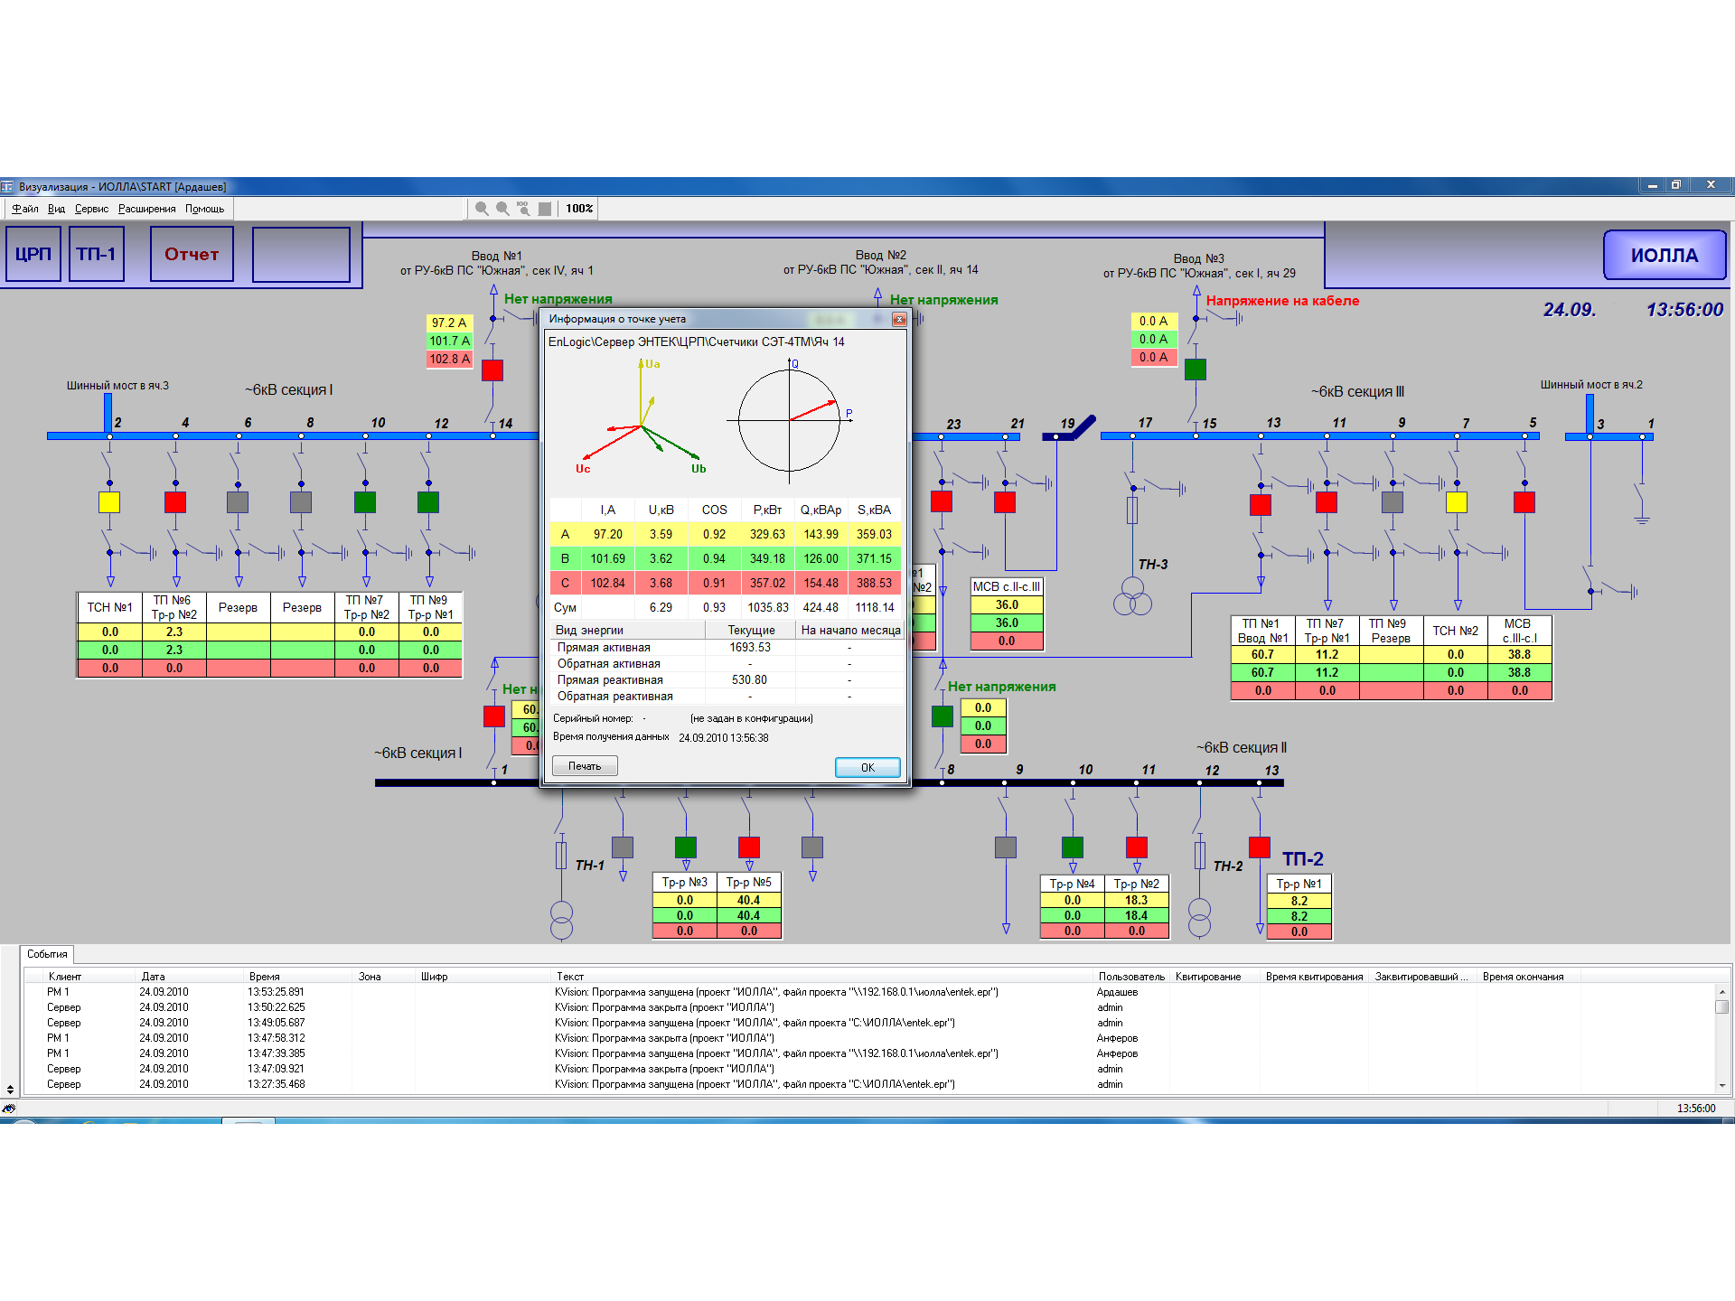Open the Вид menu
Viewport: 1735px width, 1301px height.
tap(56, 209)
